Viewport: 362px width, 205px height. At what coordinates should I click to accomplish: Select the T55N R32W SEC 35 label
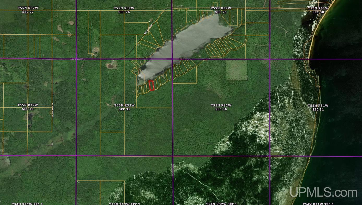[x=124, y=107]
